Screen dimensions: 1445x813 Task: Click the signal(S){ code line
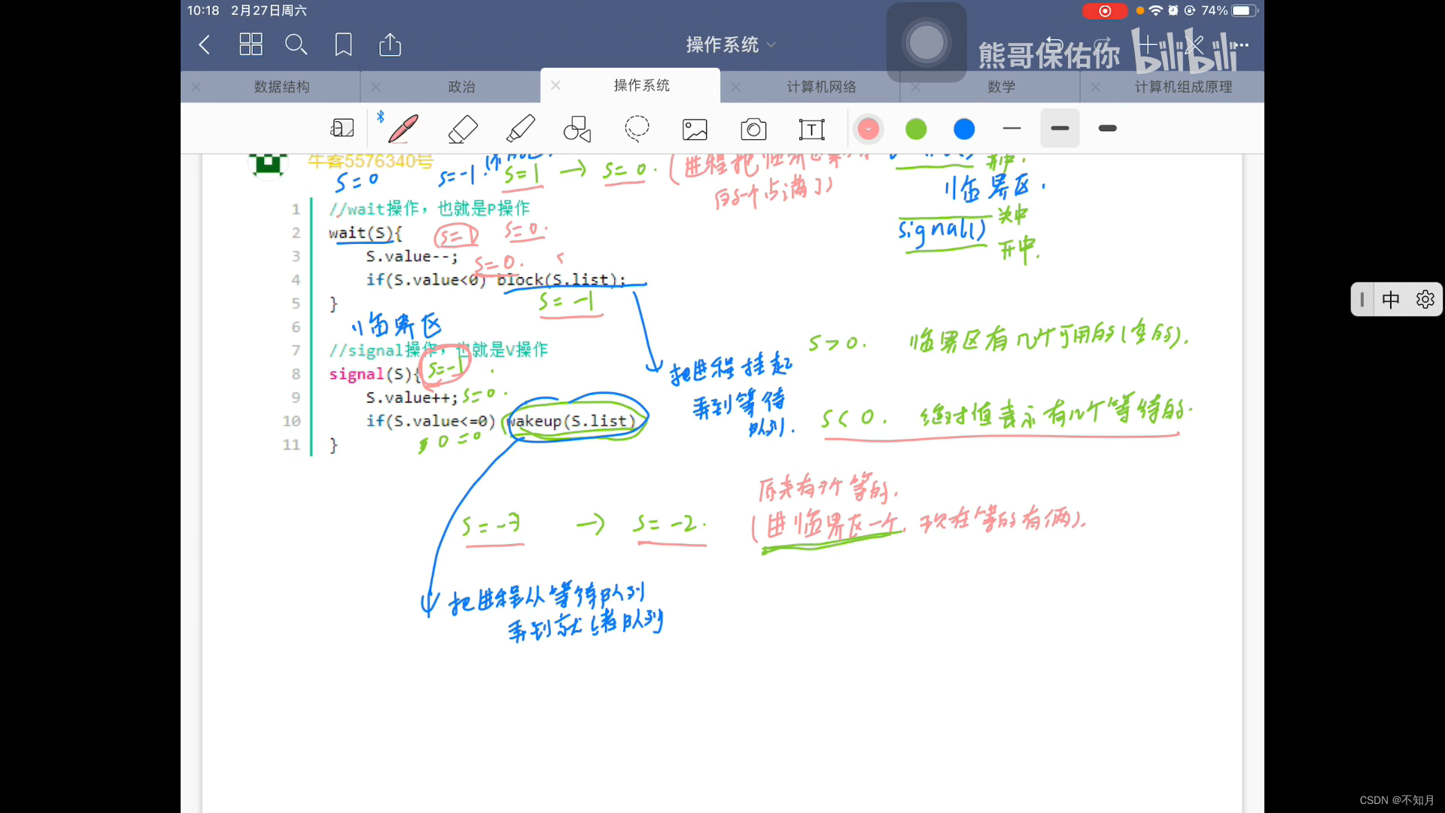tap(374, 374)
